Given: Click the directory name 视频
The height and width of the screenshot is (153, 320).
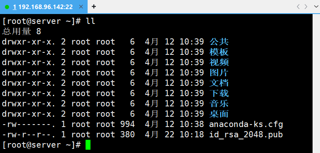Looking at the screenshot, I should tap(219, 62).
